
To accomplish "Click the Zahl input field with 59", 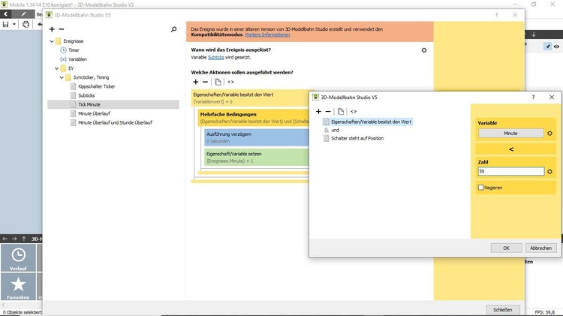I will pos(511,172).
